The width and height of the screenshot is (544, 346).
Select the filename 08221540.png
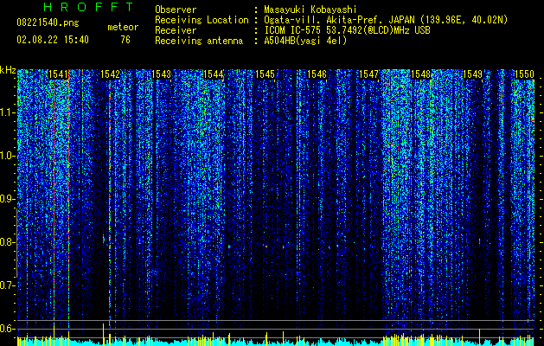[48, 23]
